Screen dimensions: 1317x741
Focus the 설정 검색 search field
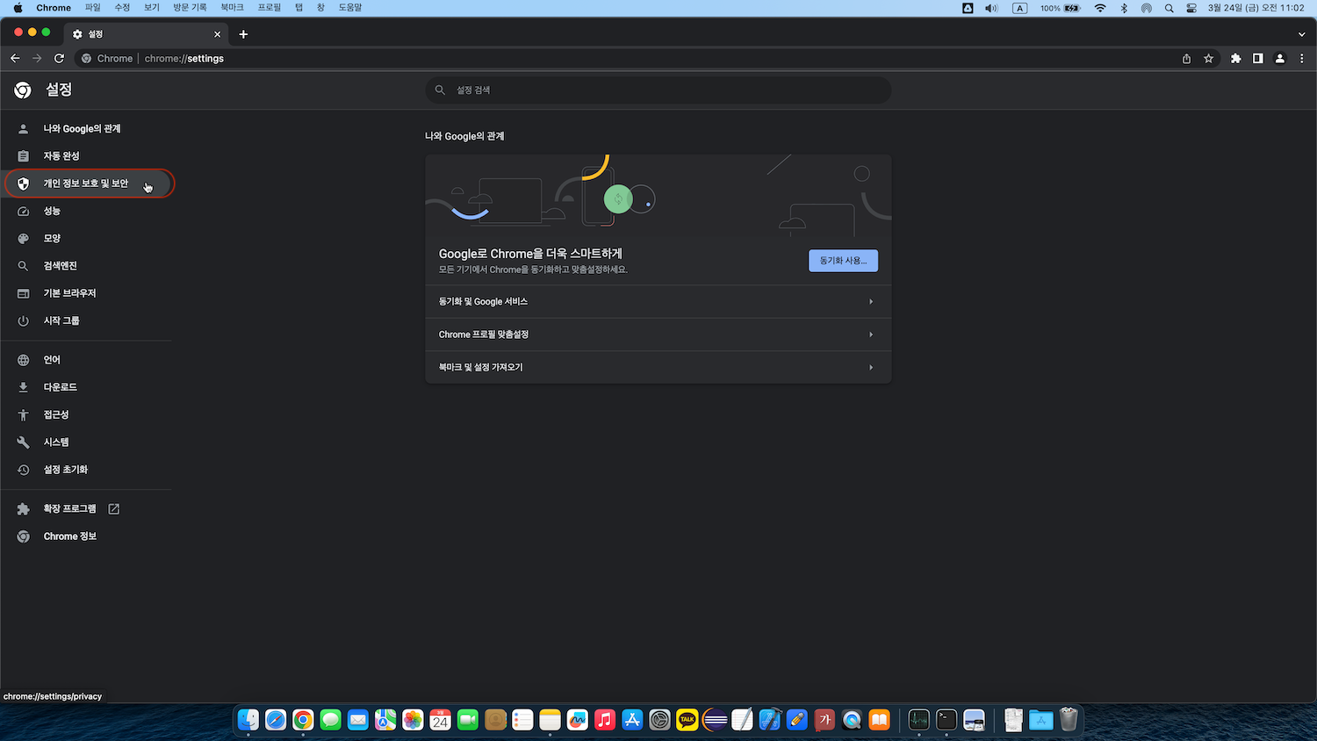point(658,90)
